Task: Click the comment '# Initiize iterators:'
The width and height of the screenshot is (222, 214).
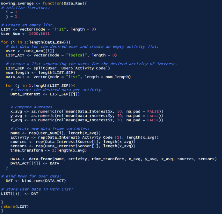Action: pos(26,8)
